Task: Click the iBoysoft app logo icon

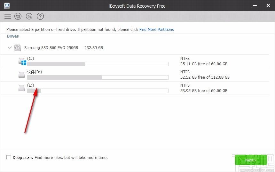Action: tap(7, 6)
